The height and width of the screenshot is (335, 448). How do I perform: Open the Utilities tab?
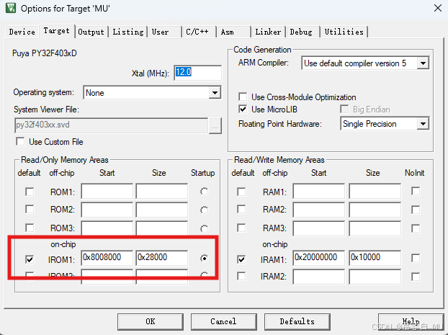point(344,32)
